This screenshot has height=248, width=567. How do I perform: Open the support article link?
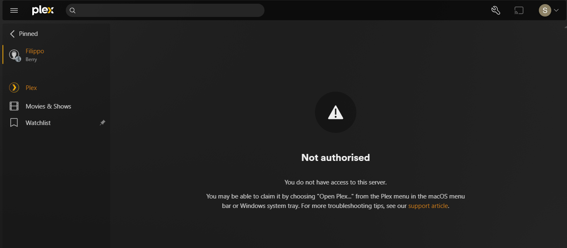(428, 205)
